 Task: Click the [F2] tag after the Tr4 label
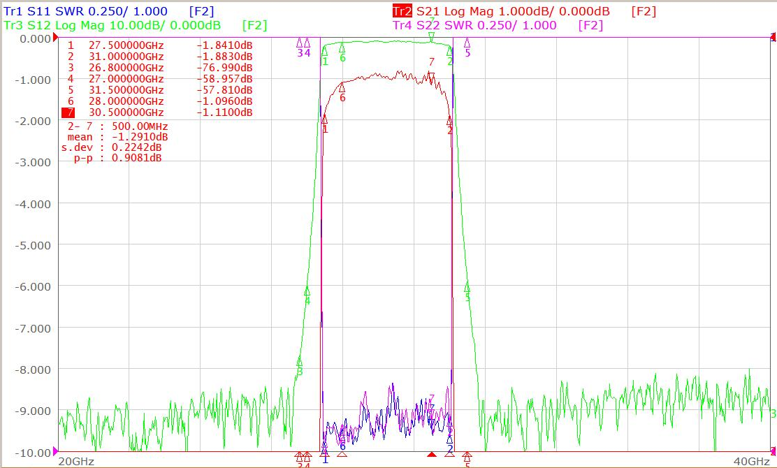[590, 25]
